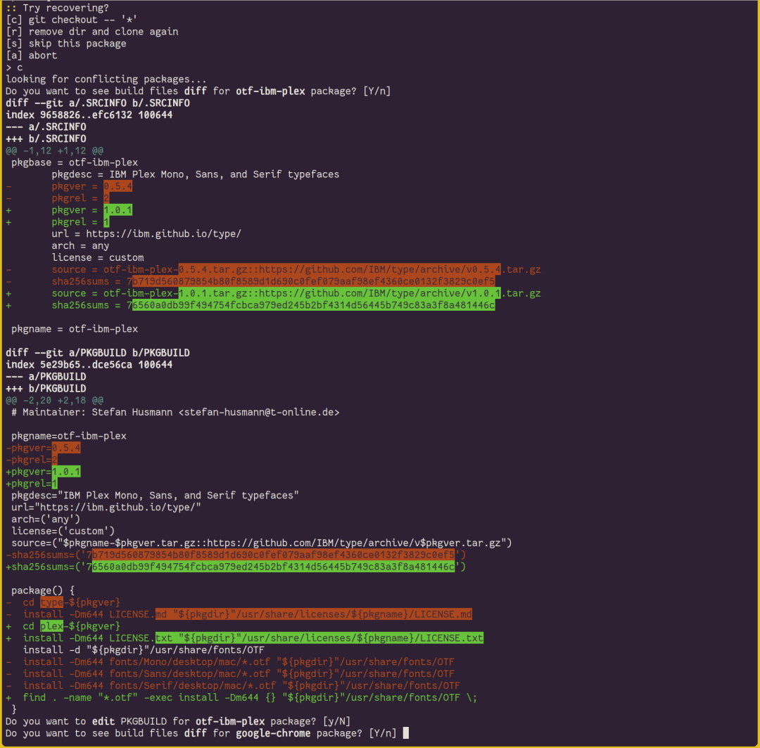Click the terminal cursor after google-chrome diff prompt

click(x=406, y=733)
